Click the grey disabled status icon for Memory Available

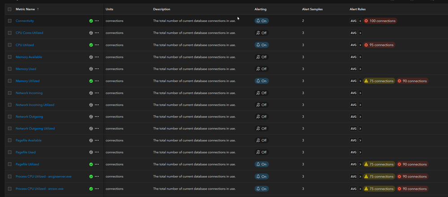click(91, 57)
